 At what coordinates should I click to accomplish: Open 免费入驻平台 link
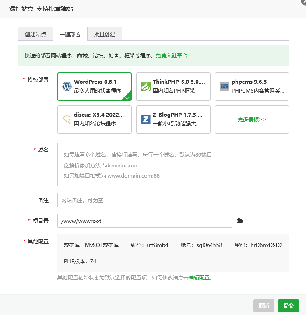(172, 56)
